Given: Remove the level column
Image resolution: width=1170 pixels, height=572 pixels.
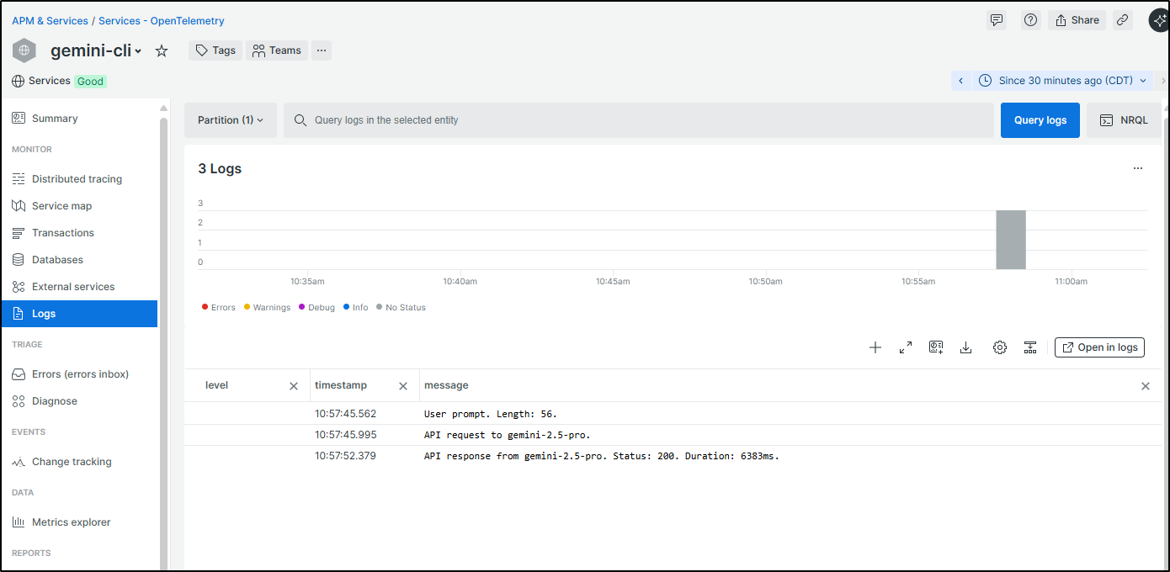Looking at the screenshot, I should pos(294,386).
